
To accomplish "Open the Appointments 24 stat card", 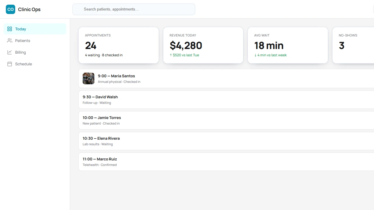I will pyautogui.click(x=119, y=45).
